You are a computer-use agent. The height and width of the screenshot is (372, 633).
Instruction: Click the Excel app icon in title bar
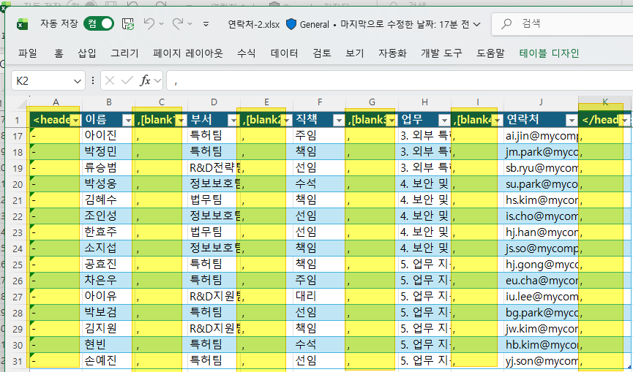pyautogui.click(x=22, y=25)
